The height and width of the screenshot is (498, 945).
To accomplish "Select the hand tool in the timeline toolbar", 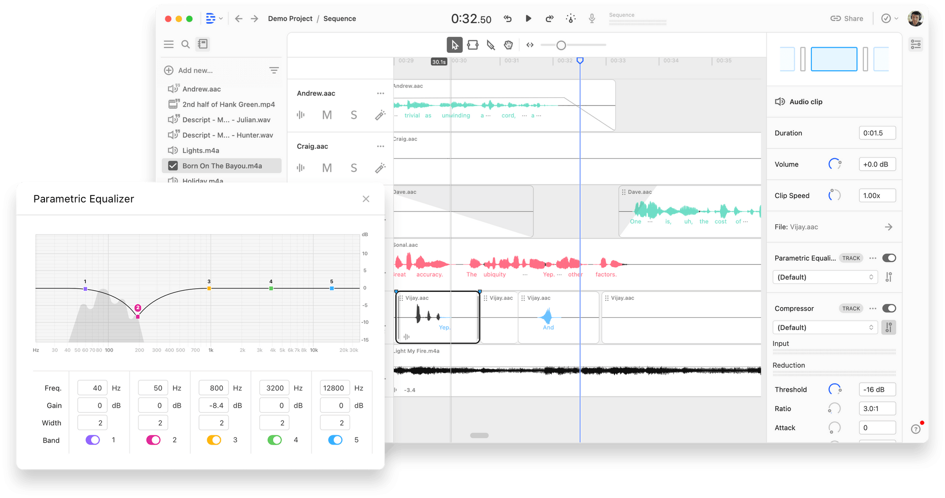I will [508, 45].
